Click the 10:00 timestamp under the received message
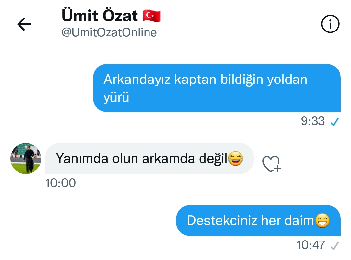This screenshot has height=260, width=351. (x=61, y=183)
